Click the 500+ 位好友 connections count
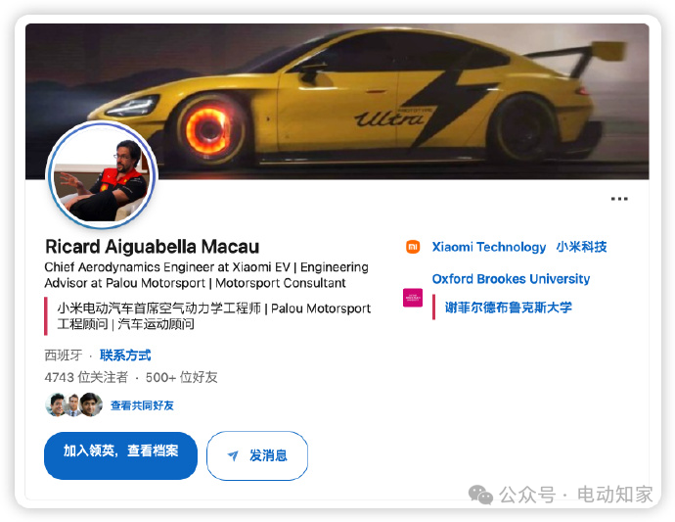Image resolution: width=675 pixels, height=522 pixels. (181, 378)
